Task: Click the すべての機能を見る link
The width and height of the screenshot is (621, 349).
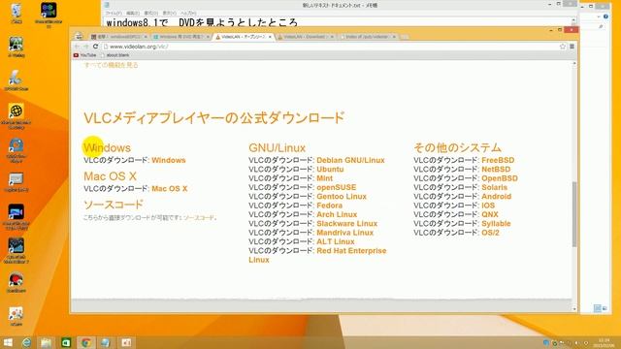Action: coord(111,65)
